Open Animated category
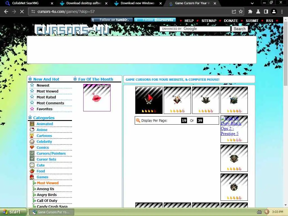This screenshot has height=216, width=288. 45,124
